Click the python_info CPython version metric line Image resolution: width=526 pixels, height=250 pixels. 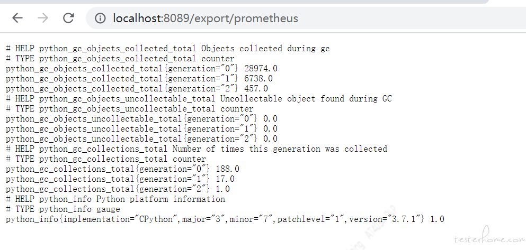[225, 219]
